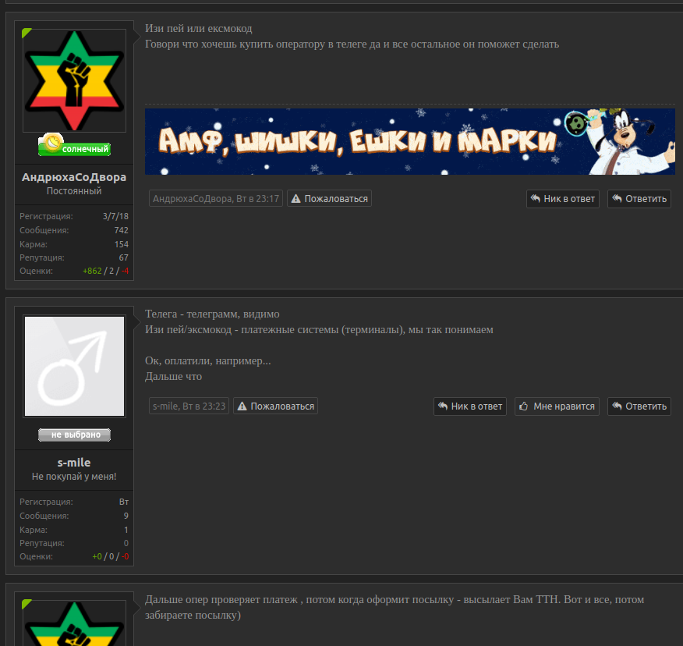
Task: Open s-mile's male symbol avatar
Action: click(75, 366)
